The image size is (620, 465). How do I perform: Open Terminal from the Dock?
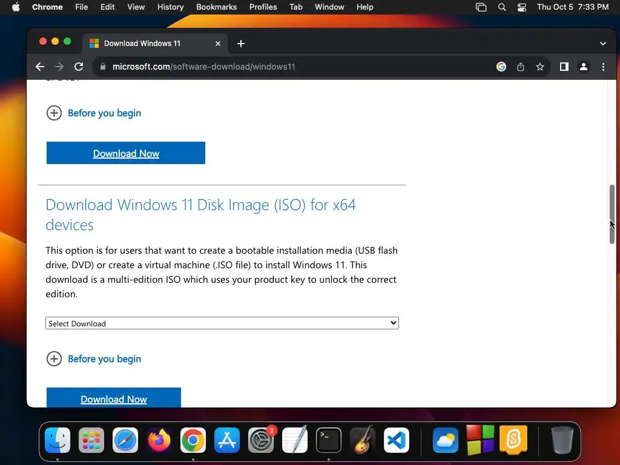click(x=329, y=440)
